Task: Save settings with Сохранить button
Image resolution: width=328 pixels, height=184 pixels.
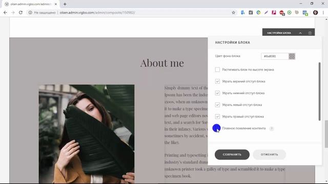Action: coord(232,154)
